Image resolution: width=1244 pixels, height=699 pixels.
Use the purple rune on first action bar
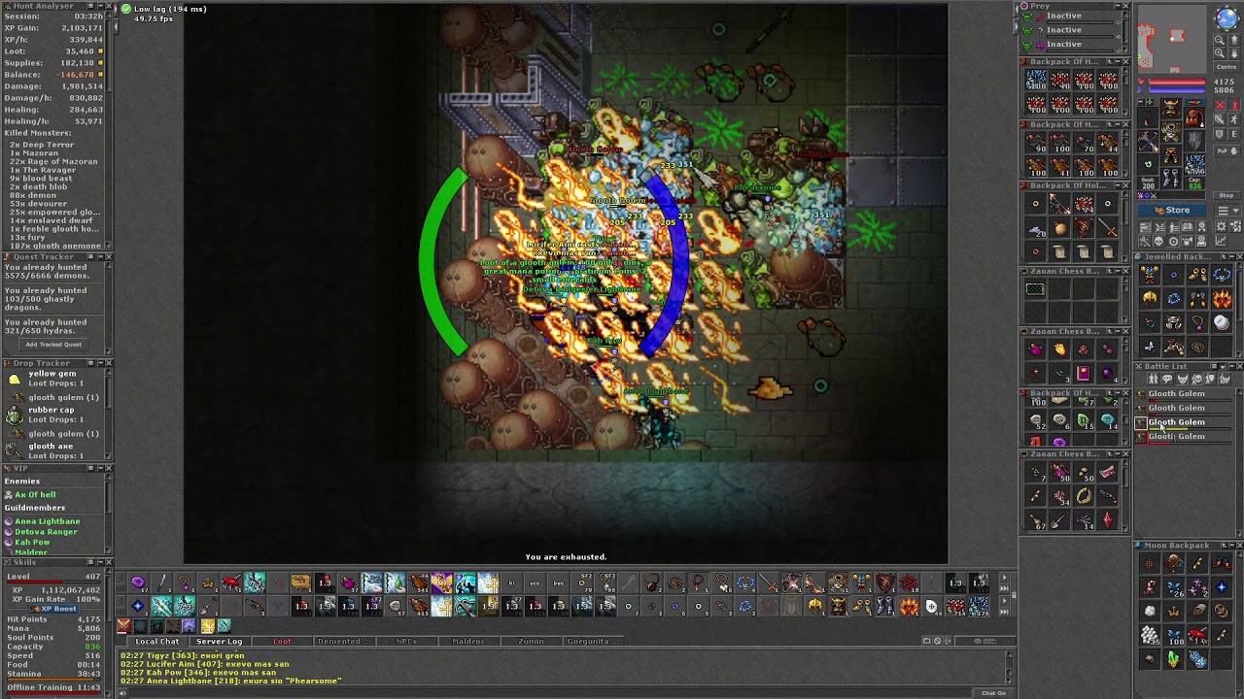pos(138,582)
